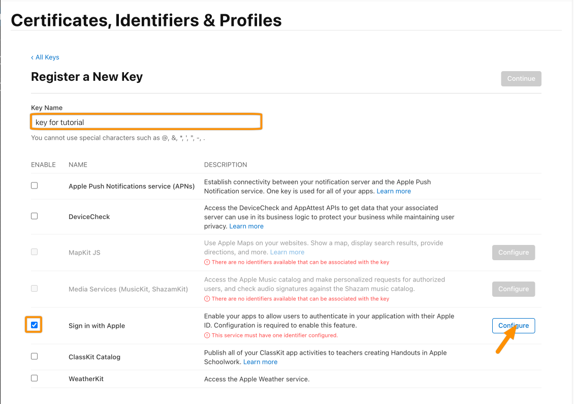Screen dimensions: 574x404
Task: Open Learn more for DeviceCheck
Action: (x=246, y=226)
